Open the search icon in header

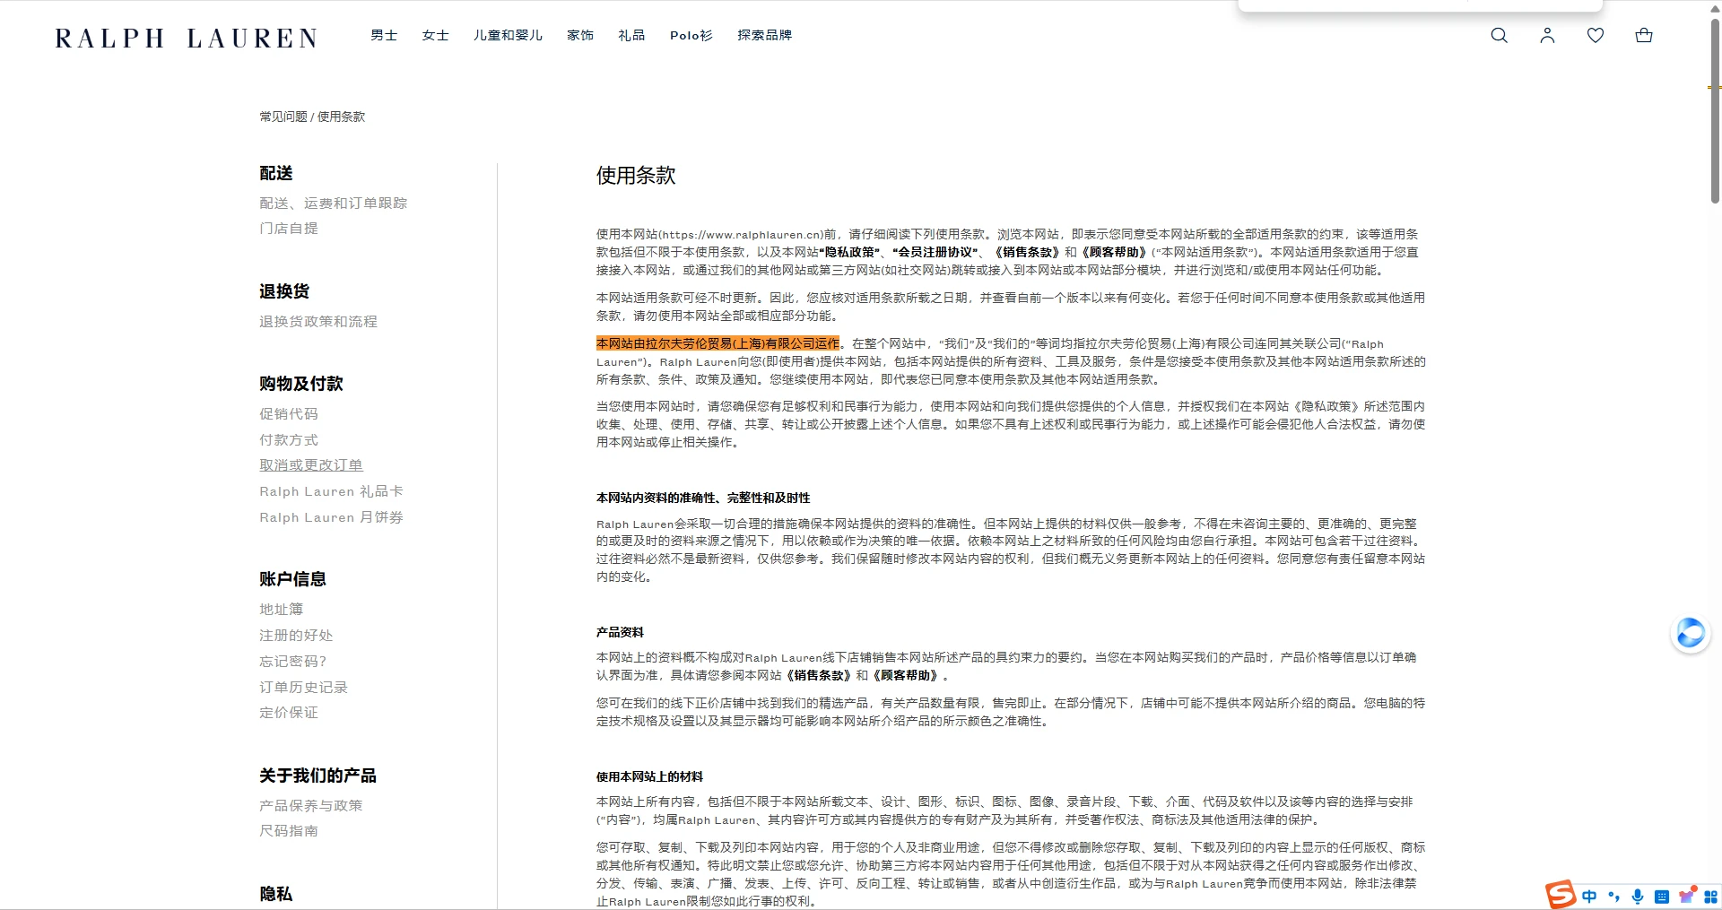1499,36
